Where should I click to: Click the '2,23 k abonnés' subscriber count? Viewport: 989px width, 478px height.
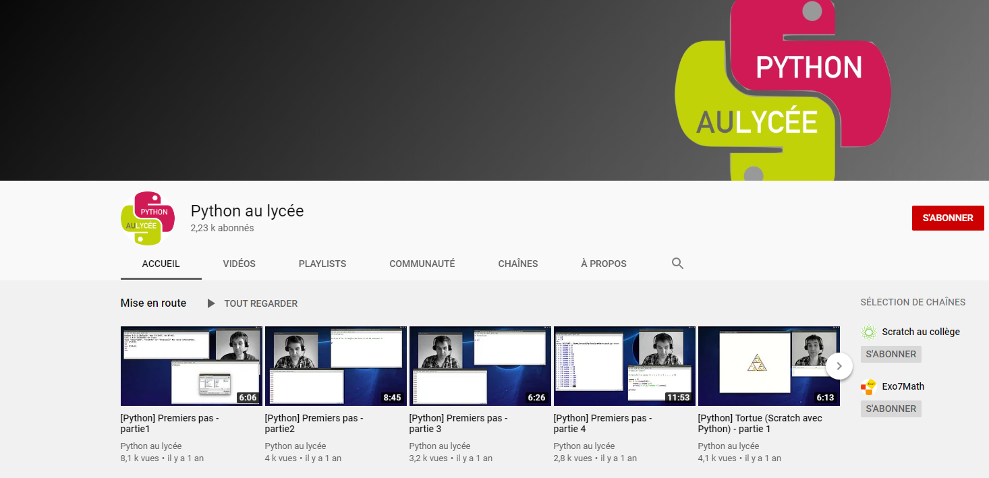click(x=223, y=228)
